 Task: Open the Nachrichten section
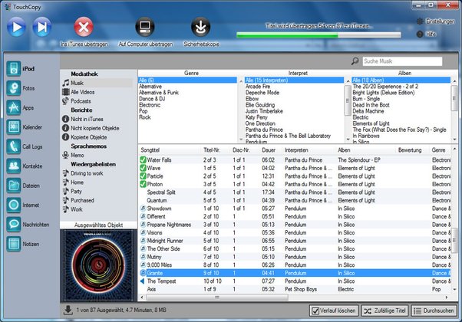click(28, 225)
